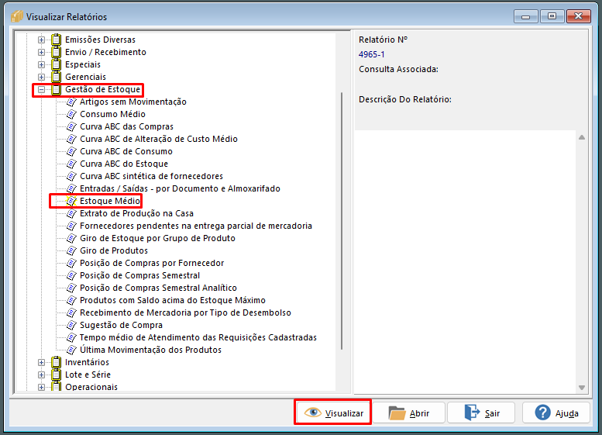
Task: Click report icon beside Curva ABC do Estoque
Action: 71,164
